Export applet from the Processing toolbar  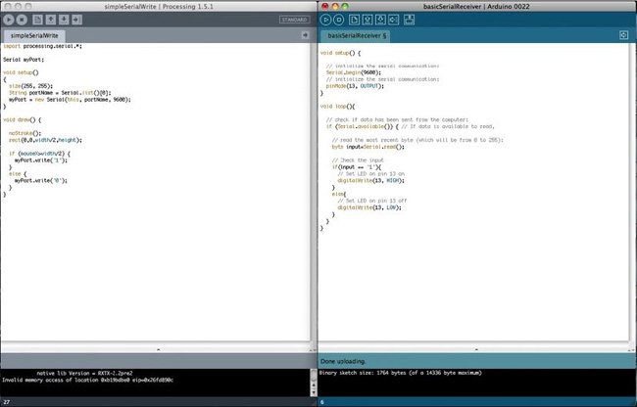point(77,20)
